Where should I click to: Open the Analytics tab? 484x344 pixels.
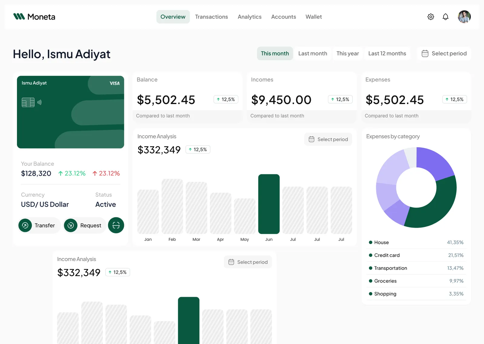(x=249, y=17)
